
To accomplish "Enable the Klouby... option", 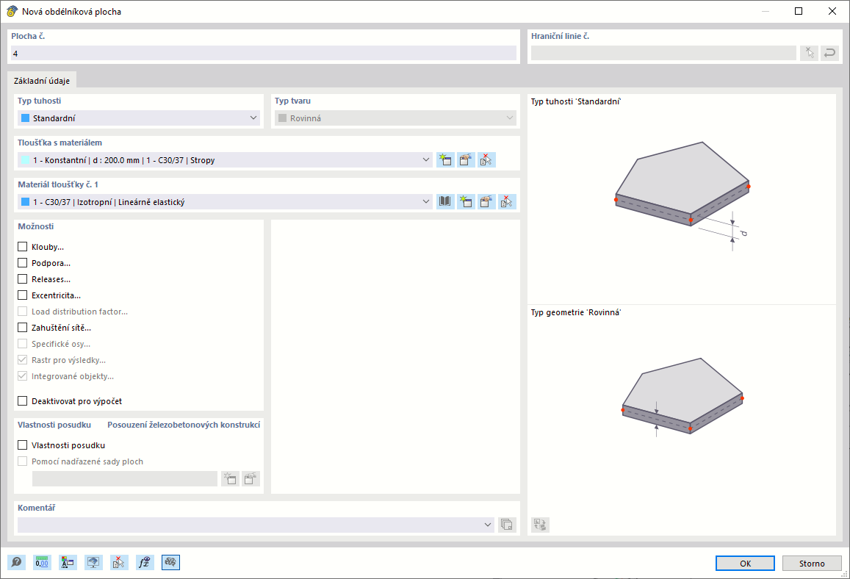I will (22, 247).
